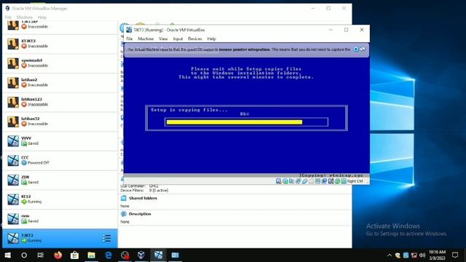Click the keyboard capture status icon

click(x=343, y=181)
